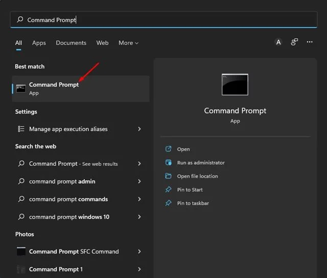The image size is (327, 278).
Task: Click the account avatar "A" icon
Action: [278, 42]
